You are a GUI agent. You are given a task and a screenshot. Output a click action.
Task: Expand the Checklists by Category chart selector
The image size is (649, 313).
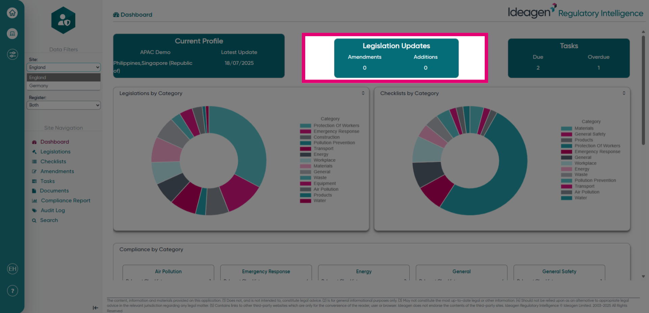coord(624,93)
